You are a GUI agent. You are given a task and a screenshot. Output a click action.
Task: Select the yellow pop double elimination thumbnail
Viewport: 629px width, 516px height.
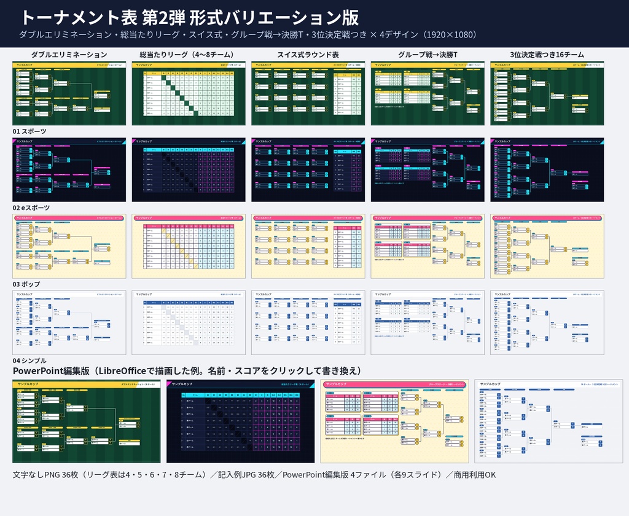[x=69, y=246]
